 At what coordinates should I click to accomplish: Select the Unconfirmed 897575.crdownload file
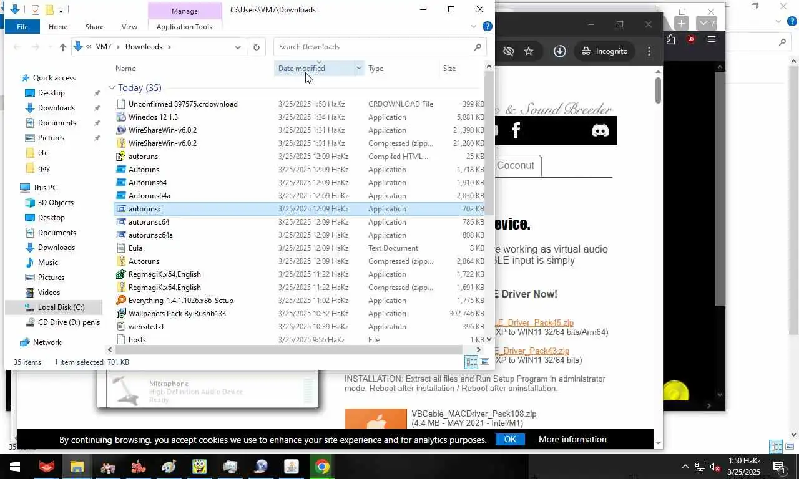182,104
